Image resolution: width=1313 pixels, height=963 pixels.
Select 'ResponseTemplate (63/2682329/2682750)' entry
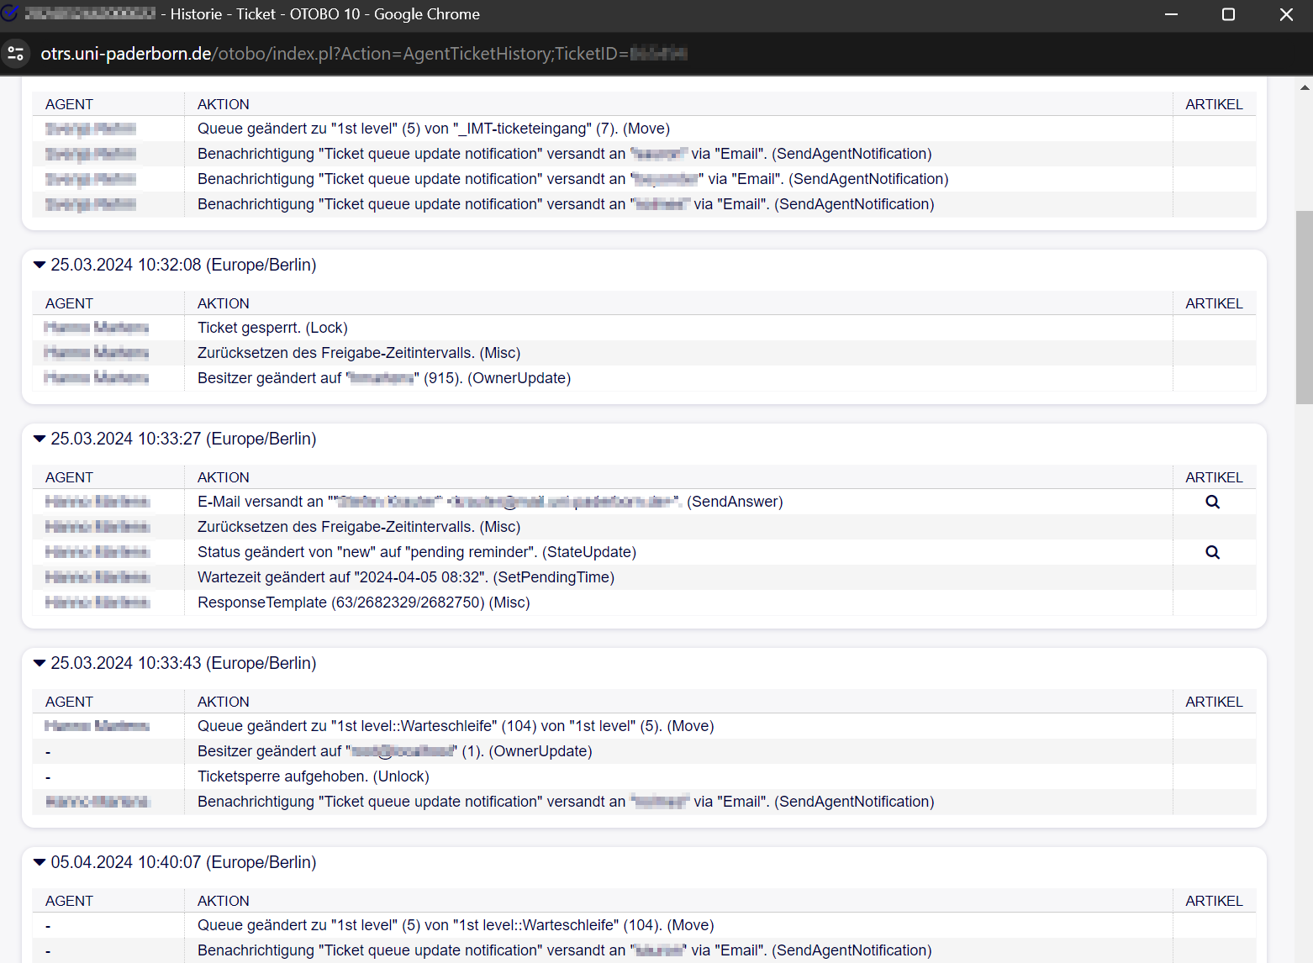363,603
